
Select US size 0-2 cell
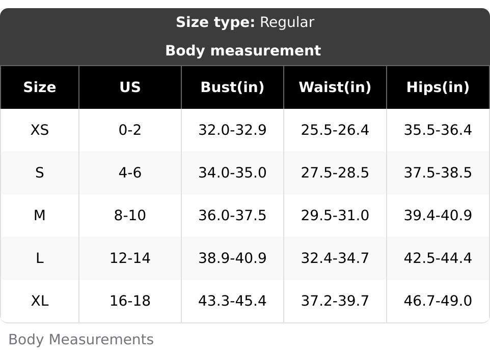(x=130, y=130)
